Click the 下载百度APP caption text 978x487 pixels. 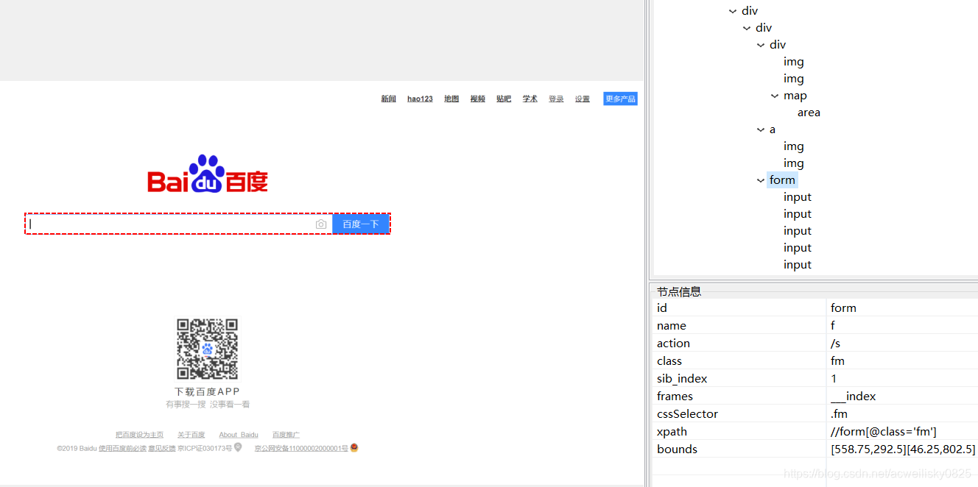coord(207,392)
